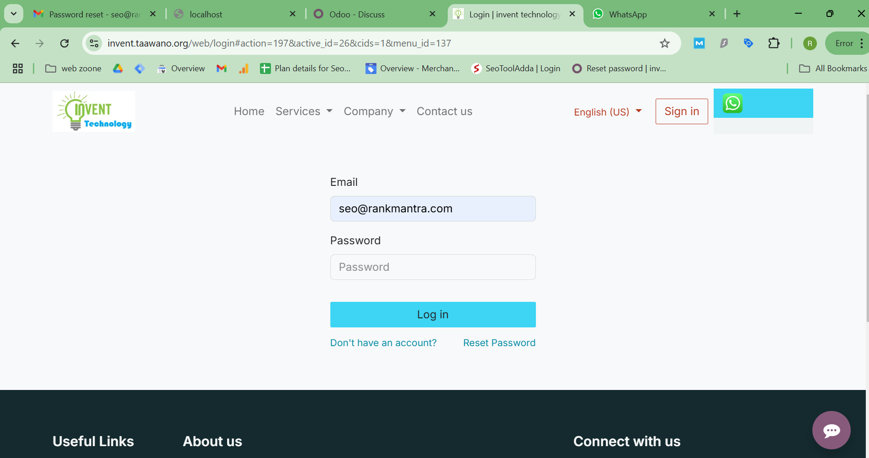The height and width of the screenshot is (458, 869).
Task: View site information icon in address bar
Action: tap(94, 43)
